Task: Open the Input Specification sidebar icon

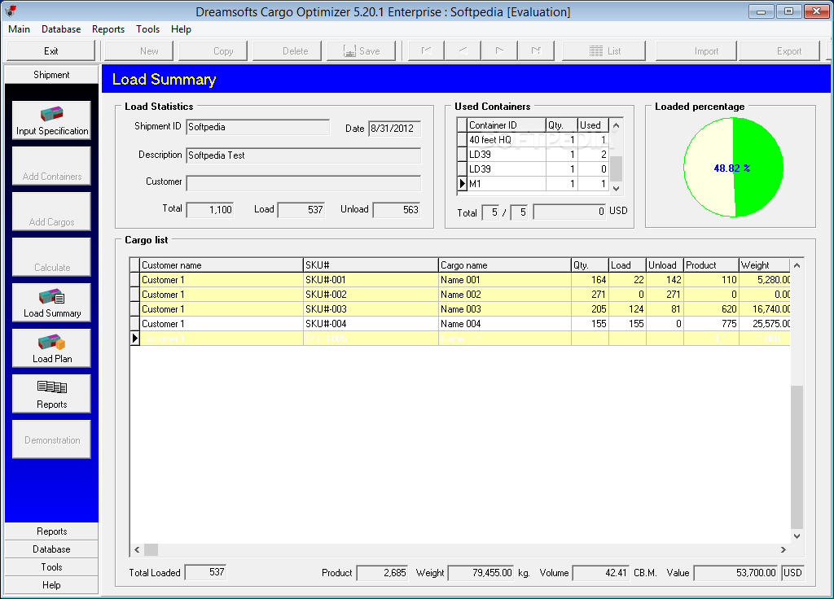Action: (x=51, y=120)
